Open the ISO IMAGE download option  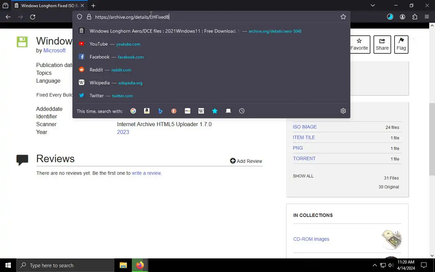[305, 127]
